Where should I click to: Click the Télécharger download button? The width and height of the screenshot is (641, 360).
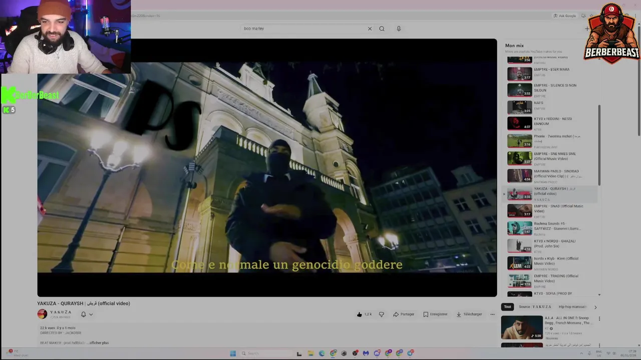pyautogui.click(x=469, y=314)
